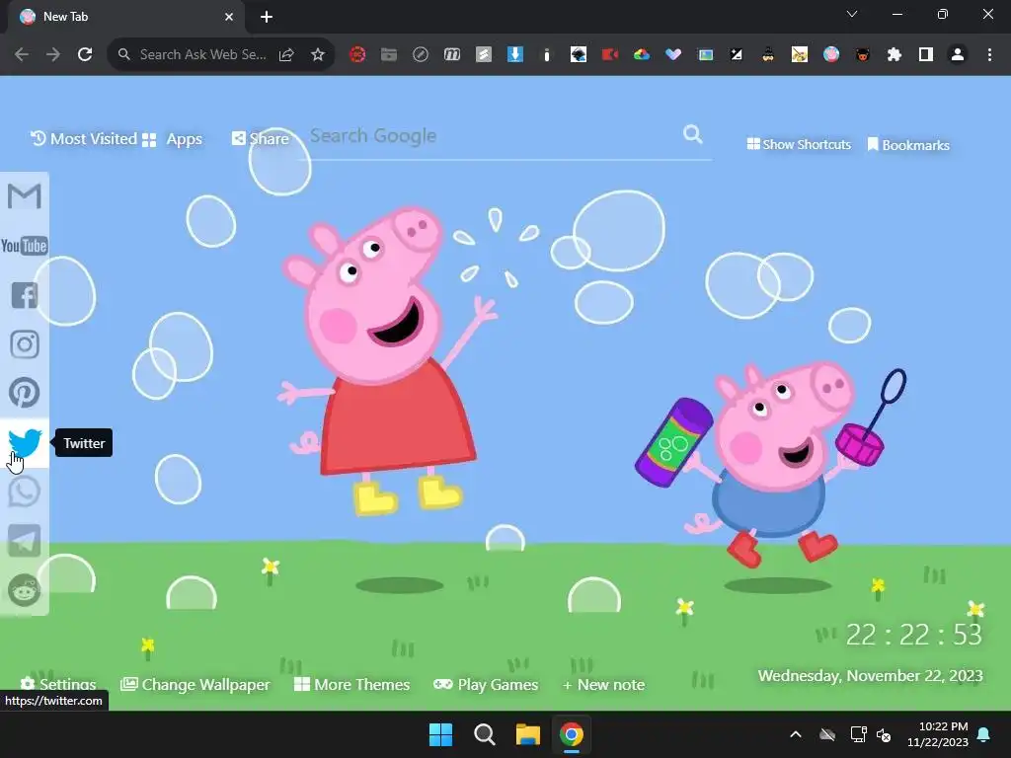Close the New Tab tab
This screenshot has width=1011, height=758.
(x=229, y=17)
